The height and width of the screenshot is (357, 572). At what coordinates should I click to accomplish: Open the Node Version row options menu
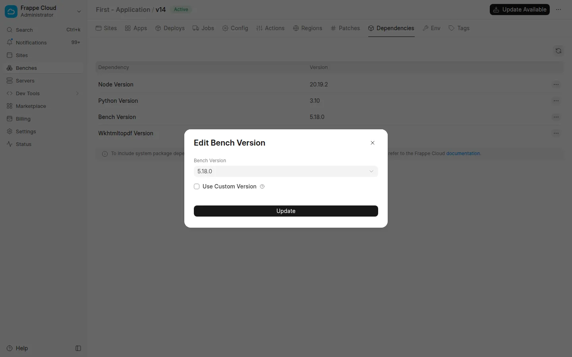coord(556,84)
